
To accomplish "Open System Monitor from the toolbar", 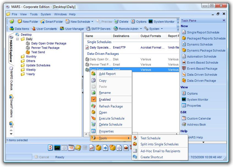I will coord(162,22).
